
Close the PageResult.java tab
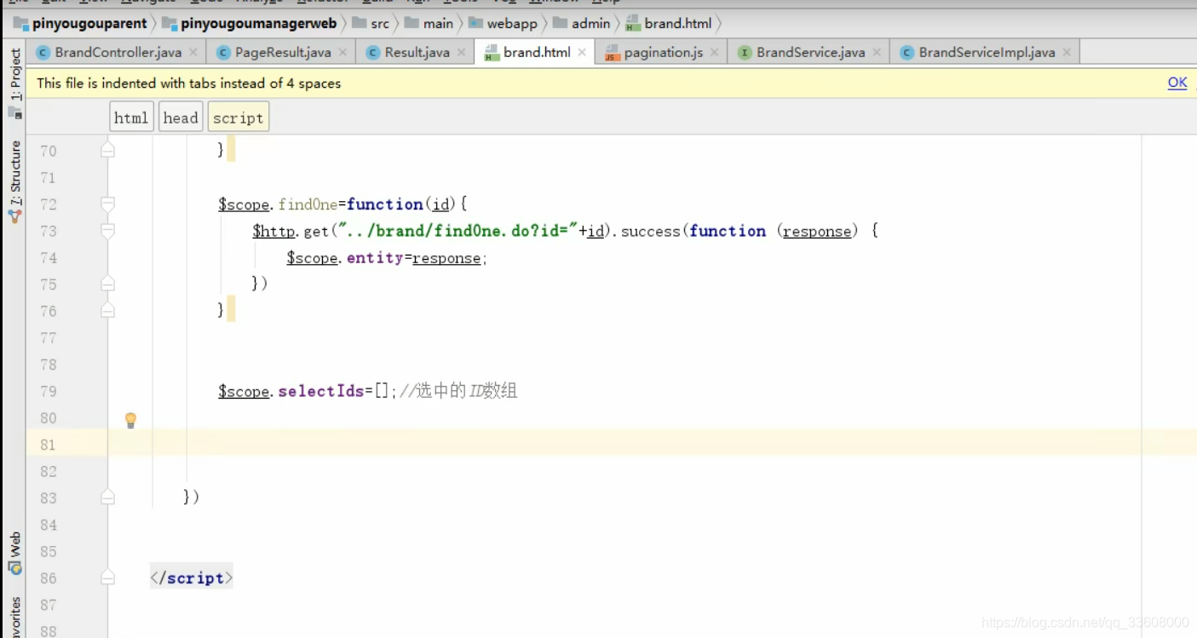tap(342, 53)
